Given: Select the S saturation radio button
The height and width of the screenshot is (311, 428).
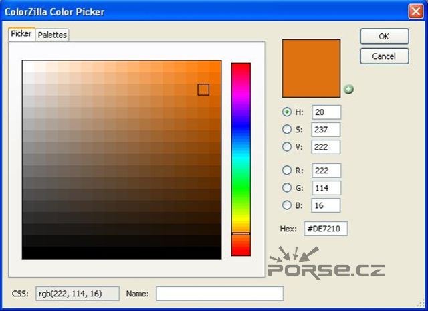Looking at the screenshot, I should tap(287, 129).
